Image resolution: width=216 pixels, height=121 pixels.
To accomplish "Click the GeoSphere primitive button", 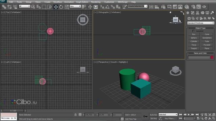I will pyautogui.click(x=207, y=38).
